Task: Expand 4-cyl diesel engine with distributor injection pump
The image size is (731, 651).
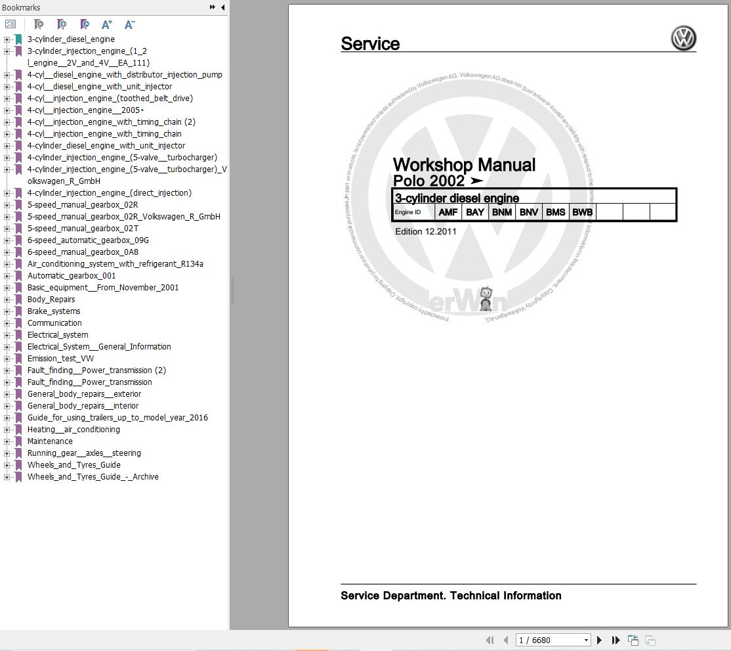Action: (x=7, y=75)
